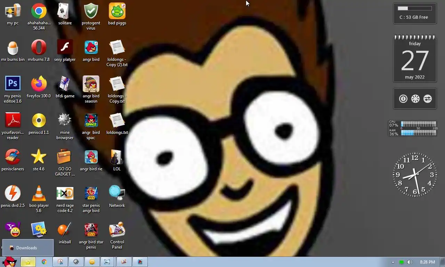This screenshot has width=445, height=267.
Task: Launch the Darth Vader Star Wars game icon
Action: [x=91, y=236]
